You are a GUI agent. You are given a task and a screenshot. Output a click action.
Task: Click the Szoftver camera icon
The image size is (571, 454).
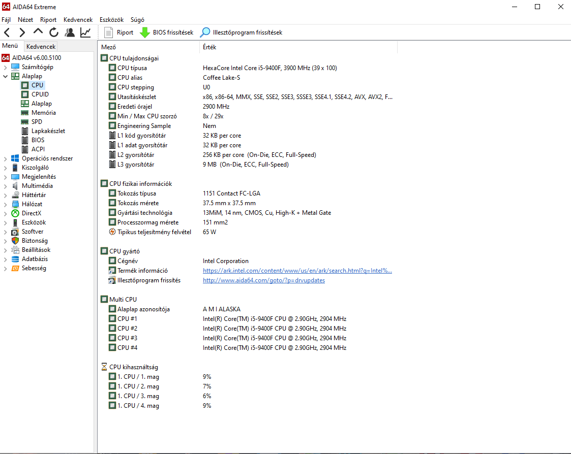(x=15, y=232)
